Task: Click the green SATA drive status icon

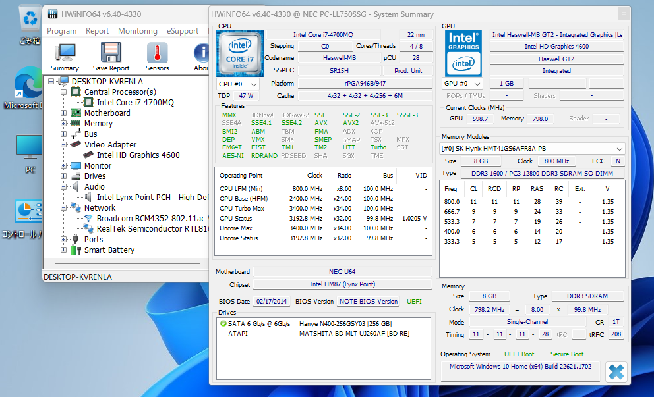Action: tap(223, 323)
